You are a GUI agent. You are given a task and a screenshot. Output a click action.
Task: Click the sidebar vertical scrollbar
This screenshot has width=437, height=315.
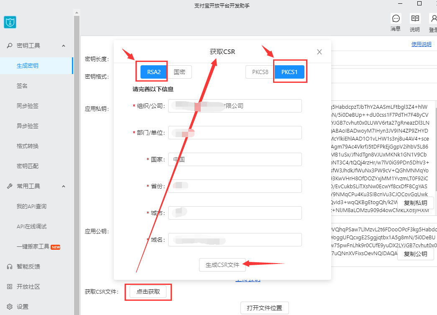click(77, 165)
